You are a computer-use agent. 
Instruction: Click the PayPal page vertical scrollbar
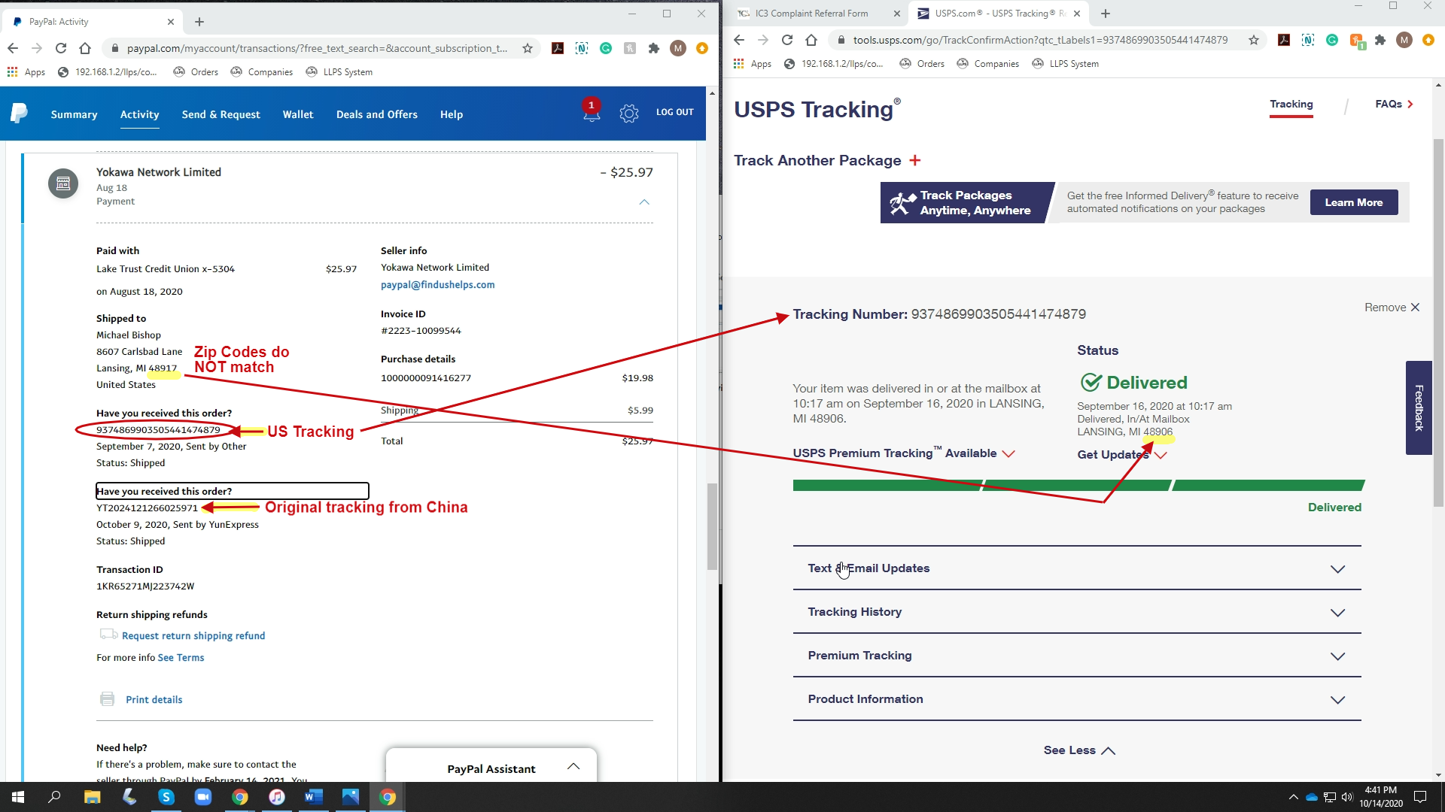tap(712, 526)
